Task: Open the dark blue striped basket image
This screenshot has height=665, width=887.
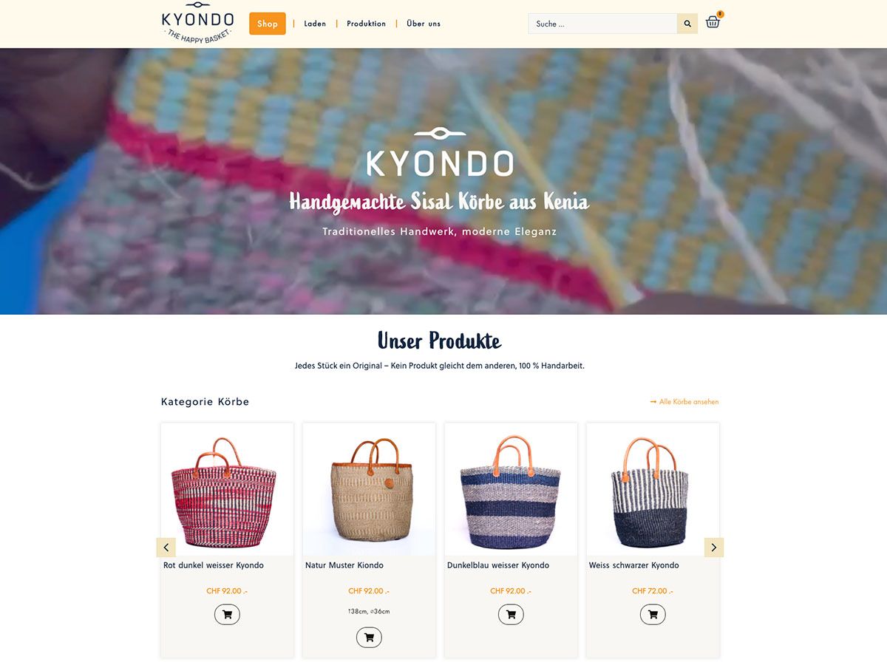Action: 511,489
